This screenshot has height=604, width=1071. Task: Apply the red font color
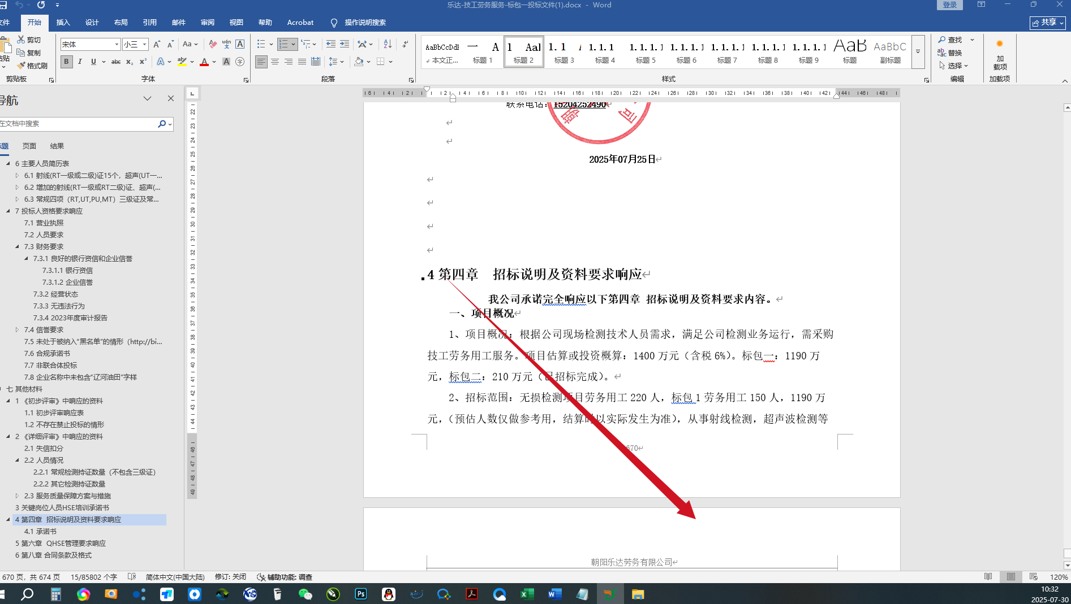pyautogui.click(x=204, y=62)
